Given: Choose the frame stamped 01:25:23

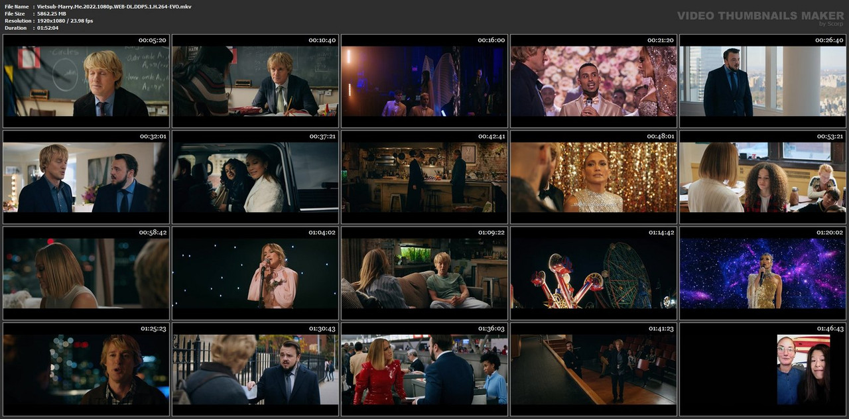Looking at the screenshot, I should click(x=86, y=369).
